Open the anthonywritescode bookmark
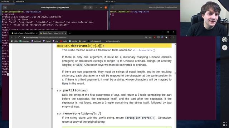The width and height of the screenshot is (229, 128). click(113, 41)
